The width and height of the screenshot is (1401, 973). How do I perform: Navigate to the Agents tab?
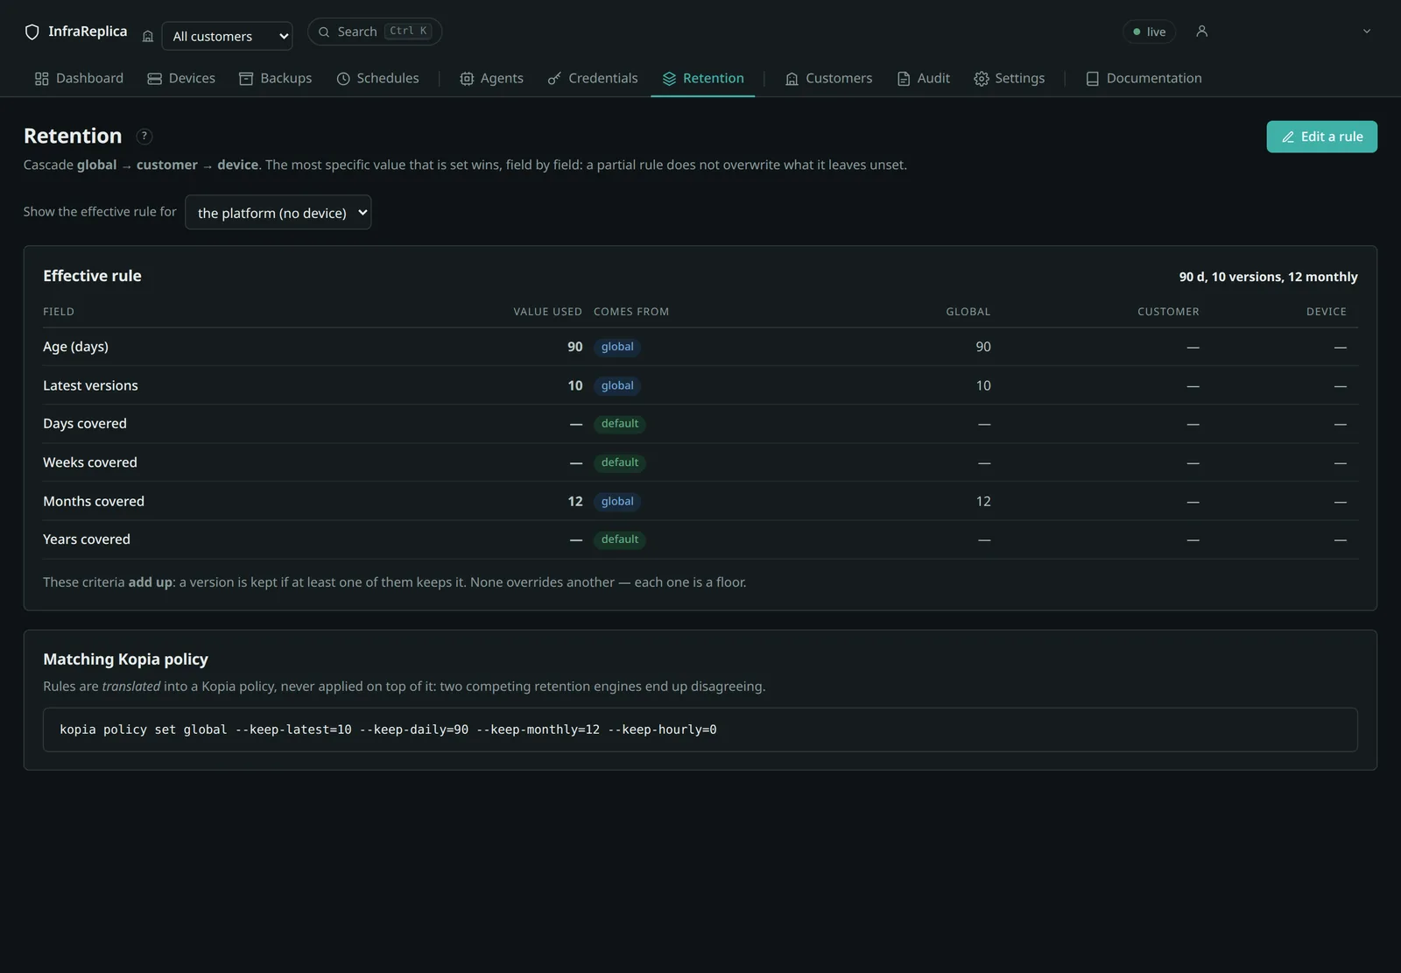tap(492, 78)
